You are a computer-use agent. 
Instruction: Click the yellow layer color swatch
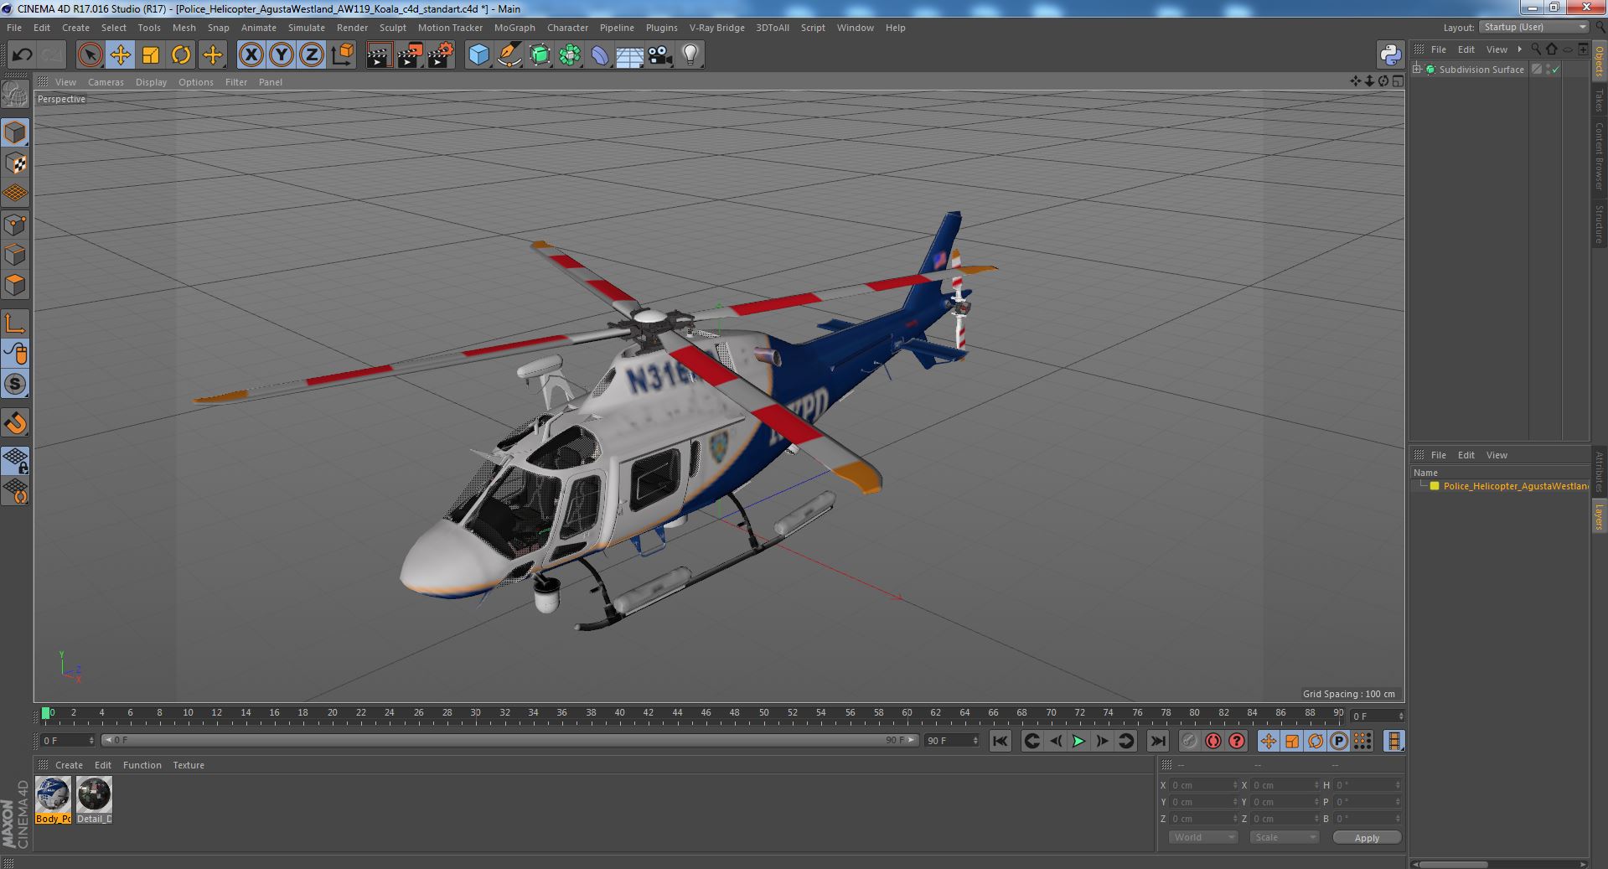click(x=1434, y=486)
